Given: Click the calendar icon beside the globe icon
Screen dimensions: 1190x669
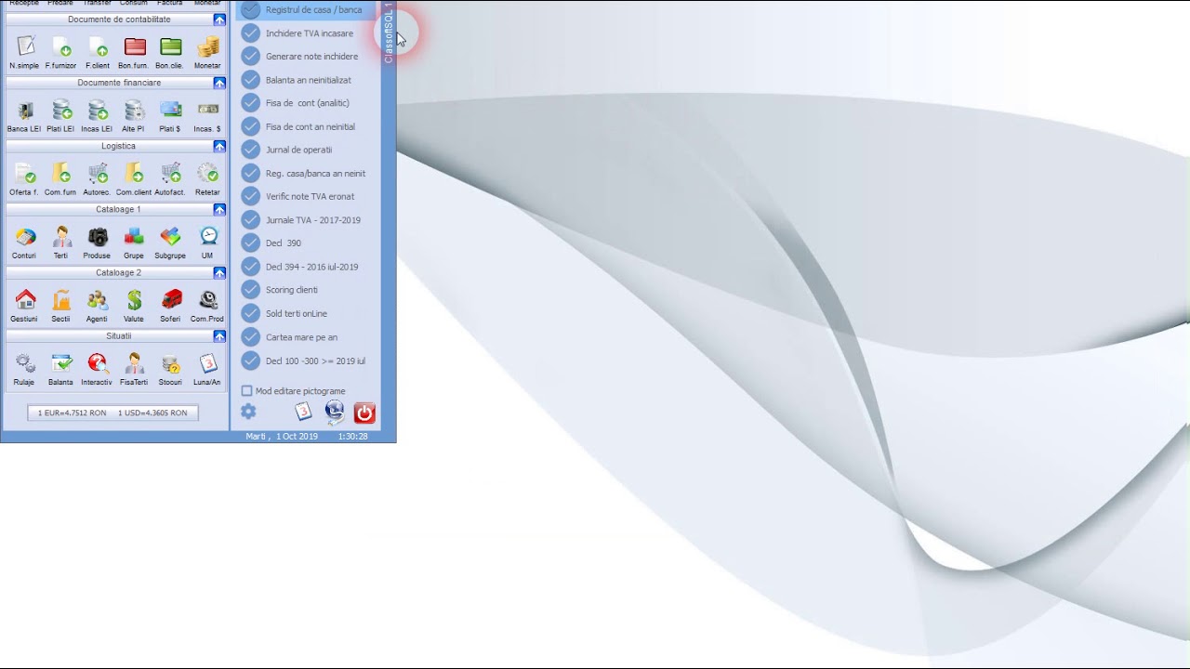Looking at the screenshot, I should (x=303, y=411).
